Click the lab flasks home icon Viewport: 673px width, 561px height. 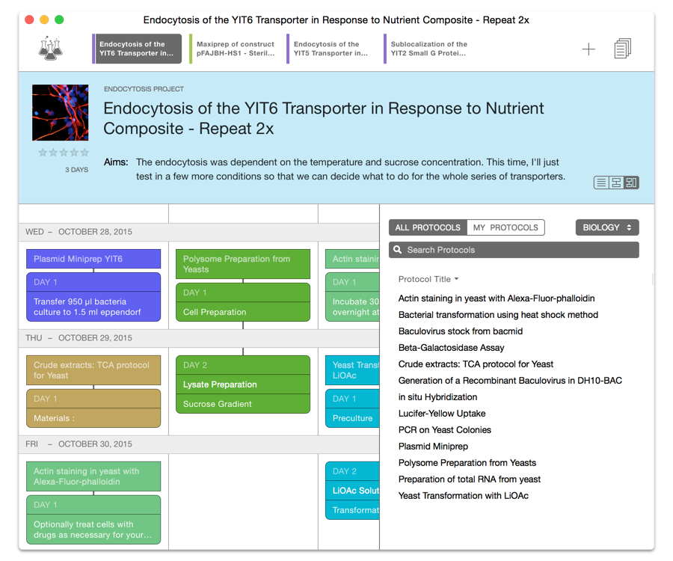(x=51, y=49)
